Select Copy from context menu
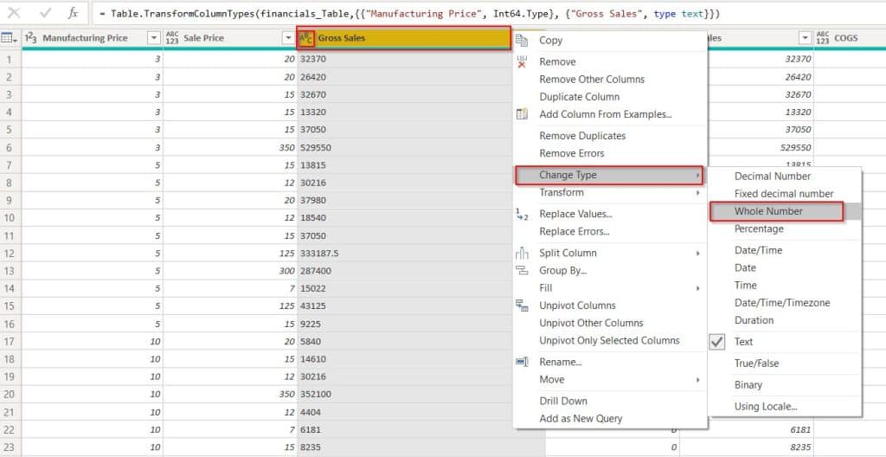The height and width of the screenshot is (457, 886). pyautogui.click(x=550, y=40)
